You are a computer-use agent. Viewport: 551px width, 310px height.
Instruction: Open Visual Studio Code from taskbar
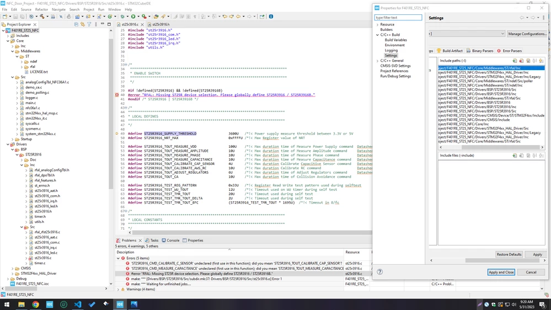pos(78,304)
